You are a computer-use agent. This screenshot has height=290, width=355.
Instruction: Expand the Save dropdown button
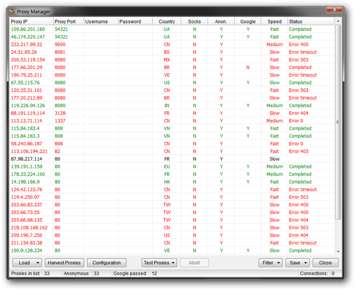[x=297, y=263]
